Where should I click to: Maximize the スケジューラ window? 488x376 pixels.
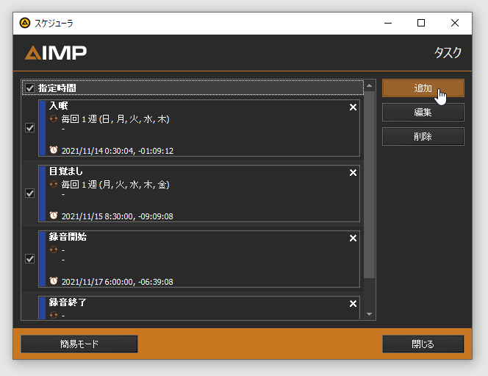coord(421,23)
